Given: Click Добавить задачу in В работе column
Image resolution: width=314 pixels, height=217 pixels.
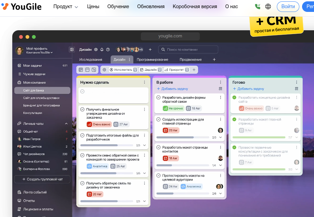Looking at the screenshot, I should click(173, 89).
